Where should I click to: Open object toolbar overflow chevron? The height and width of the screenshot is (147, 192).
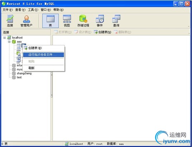click(x=189, y=33)
